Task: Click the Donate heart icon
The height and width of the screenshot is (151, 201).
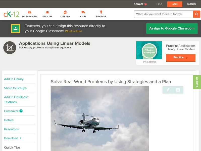Action: (145, 4)
